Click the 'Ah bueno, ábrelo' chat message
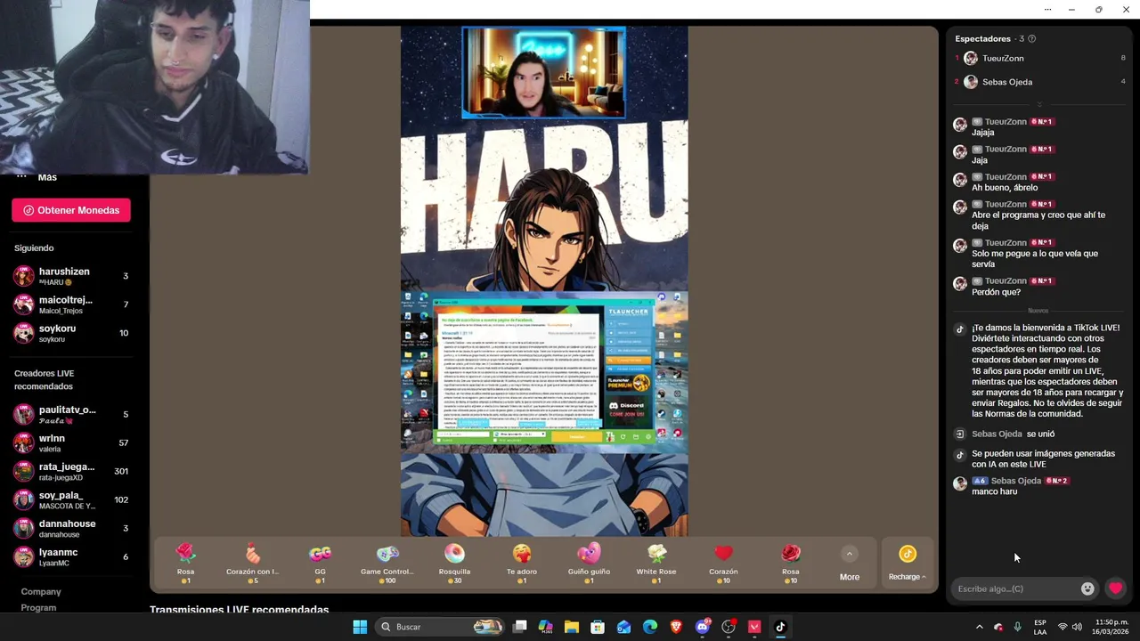Viewport: 1140px width, 641px height. [x=1005, y=188]
